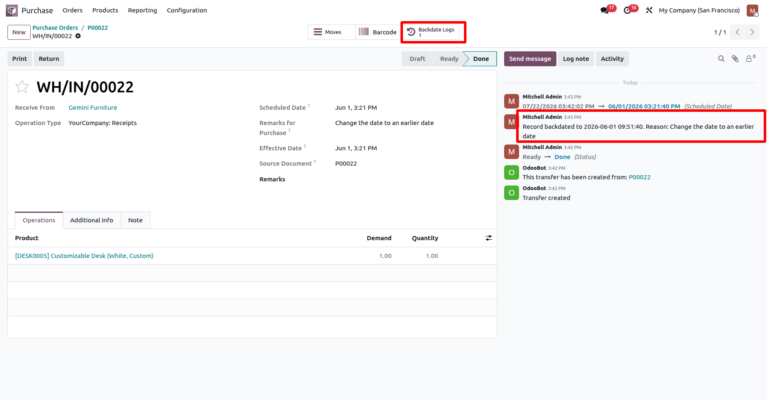Click the Effective Date help tooltip mark
Screen dimensions: 767x400
coord(305,146)
